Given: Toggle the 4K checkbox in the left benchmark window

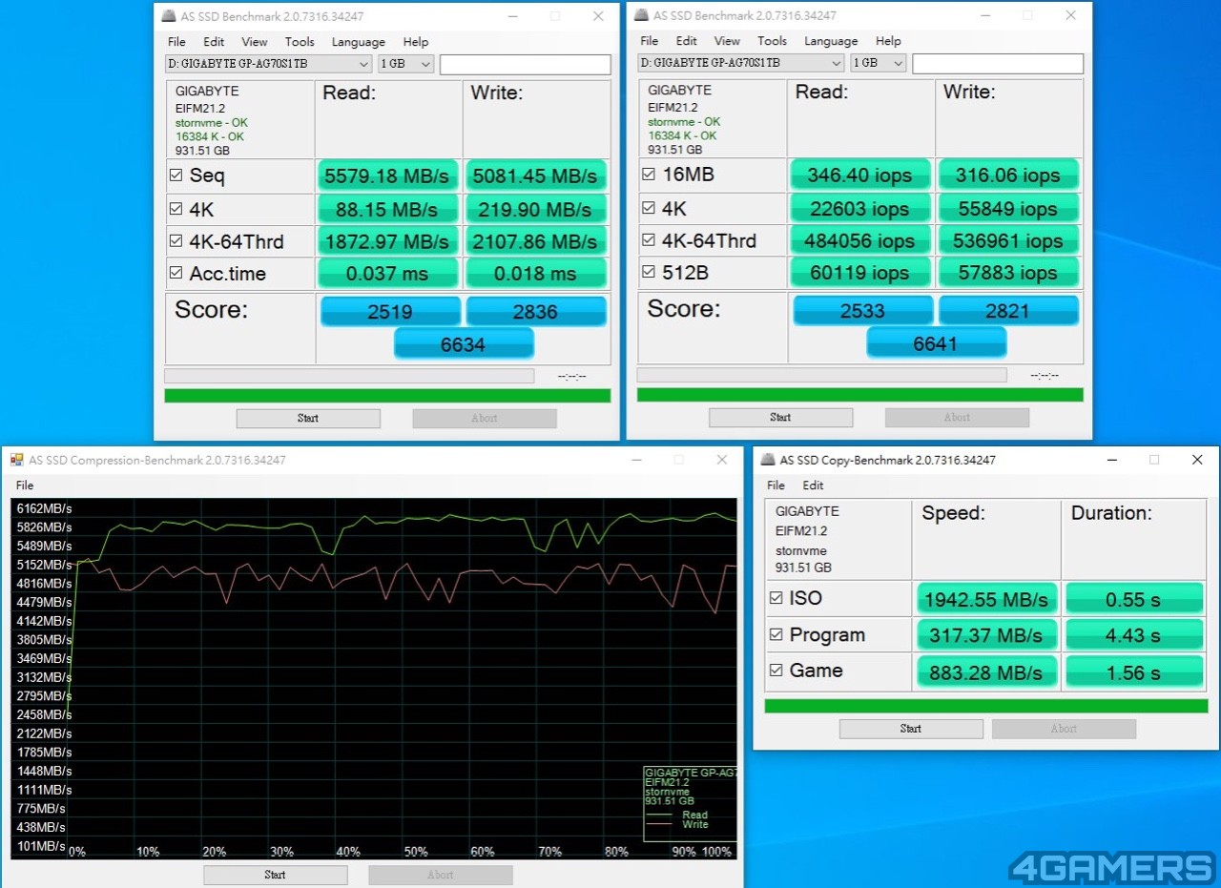Looking at the screenshot, I should coord(176,209).
